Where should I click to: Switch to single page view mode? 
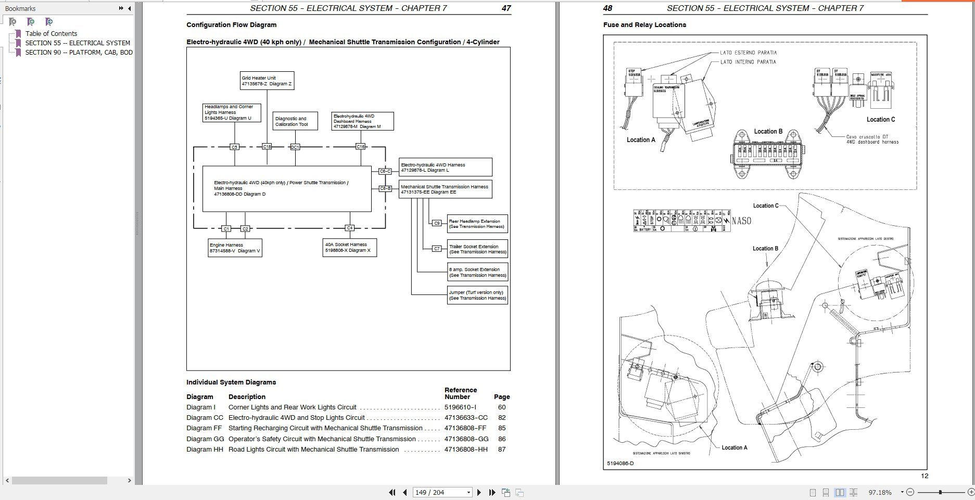(813, 492)
